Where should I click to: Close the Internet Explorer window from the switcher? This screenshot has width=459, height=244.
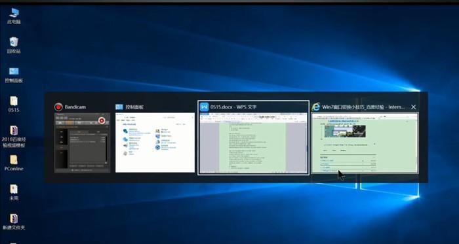(413, 107)
